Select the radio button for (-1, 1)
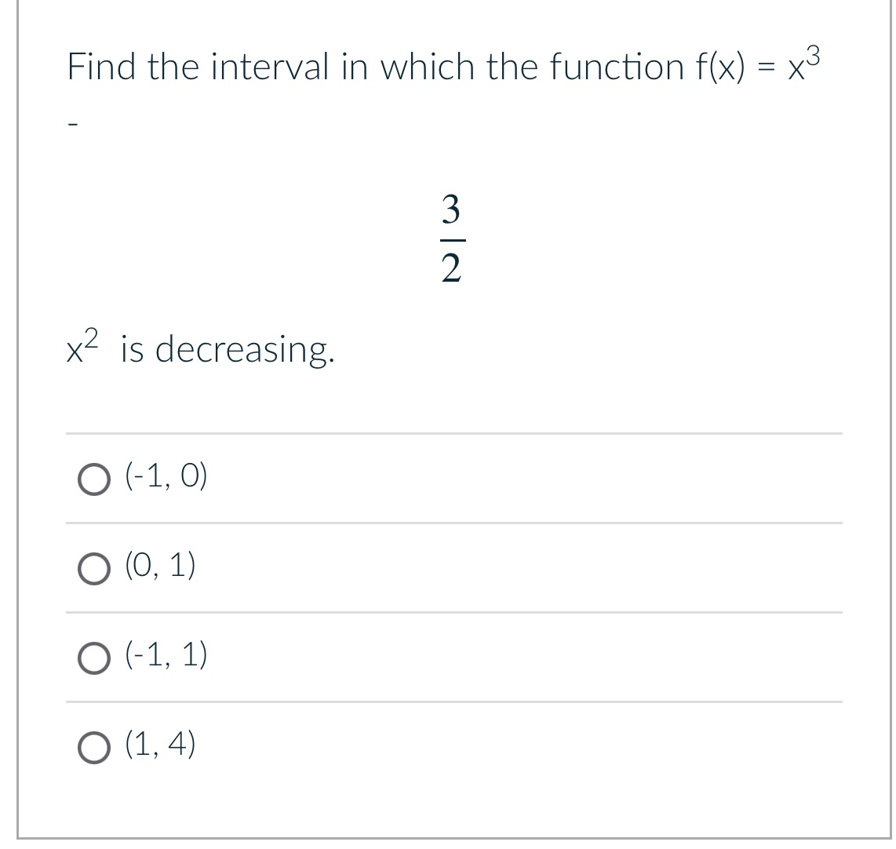The width and height of the screenshot is (896, 849). point(94,658)
